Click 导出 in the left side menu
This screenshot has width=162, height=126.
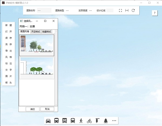pos(9,51)
